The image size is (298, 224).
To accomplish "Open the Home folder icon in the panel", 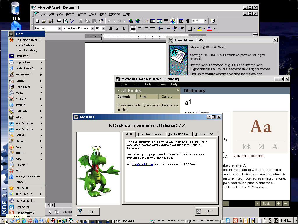I will pyautogui.click(x=35, y=221).
